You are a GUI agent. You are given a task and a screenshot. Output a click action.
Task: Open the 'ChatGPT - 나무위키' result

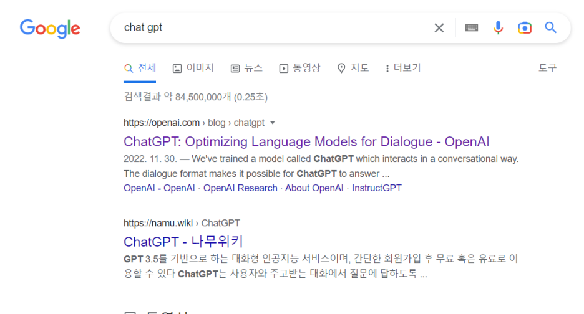(183, 242)
